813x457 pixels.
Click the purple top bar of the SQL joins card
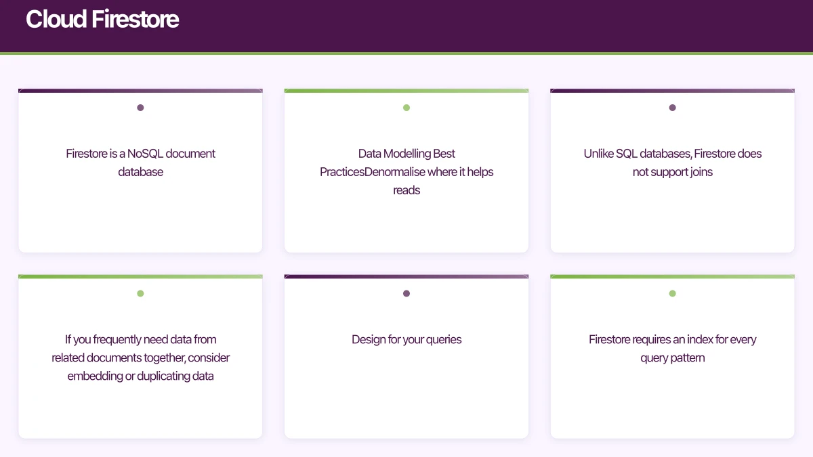(672, 91)
